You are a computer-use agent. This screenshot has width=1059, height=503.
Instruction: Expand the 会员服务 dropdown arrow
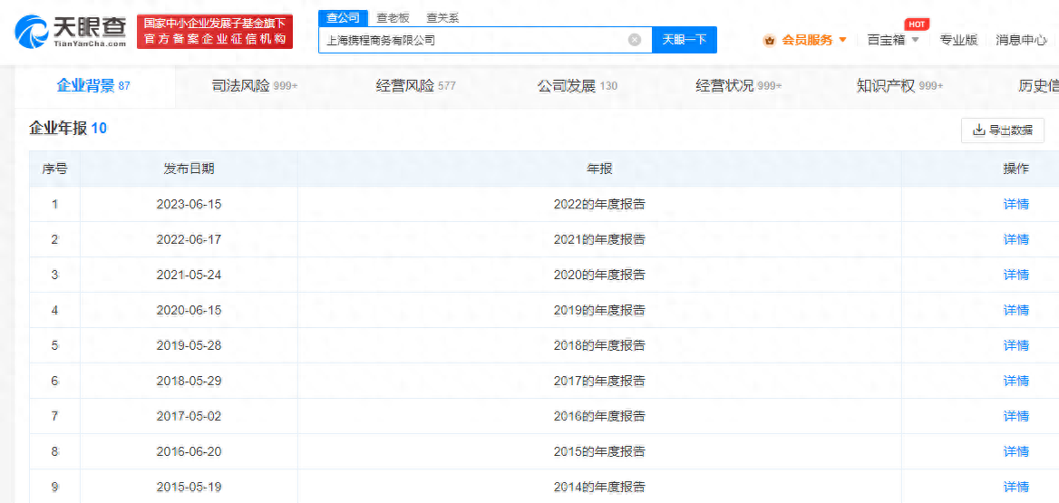[x=842, y=40]
